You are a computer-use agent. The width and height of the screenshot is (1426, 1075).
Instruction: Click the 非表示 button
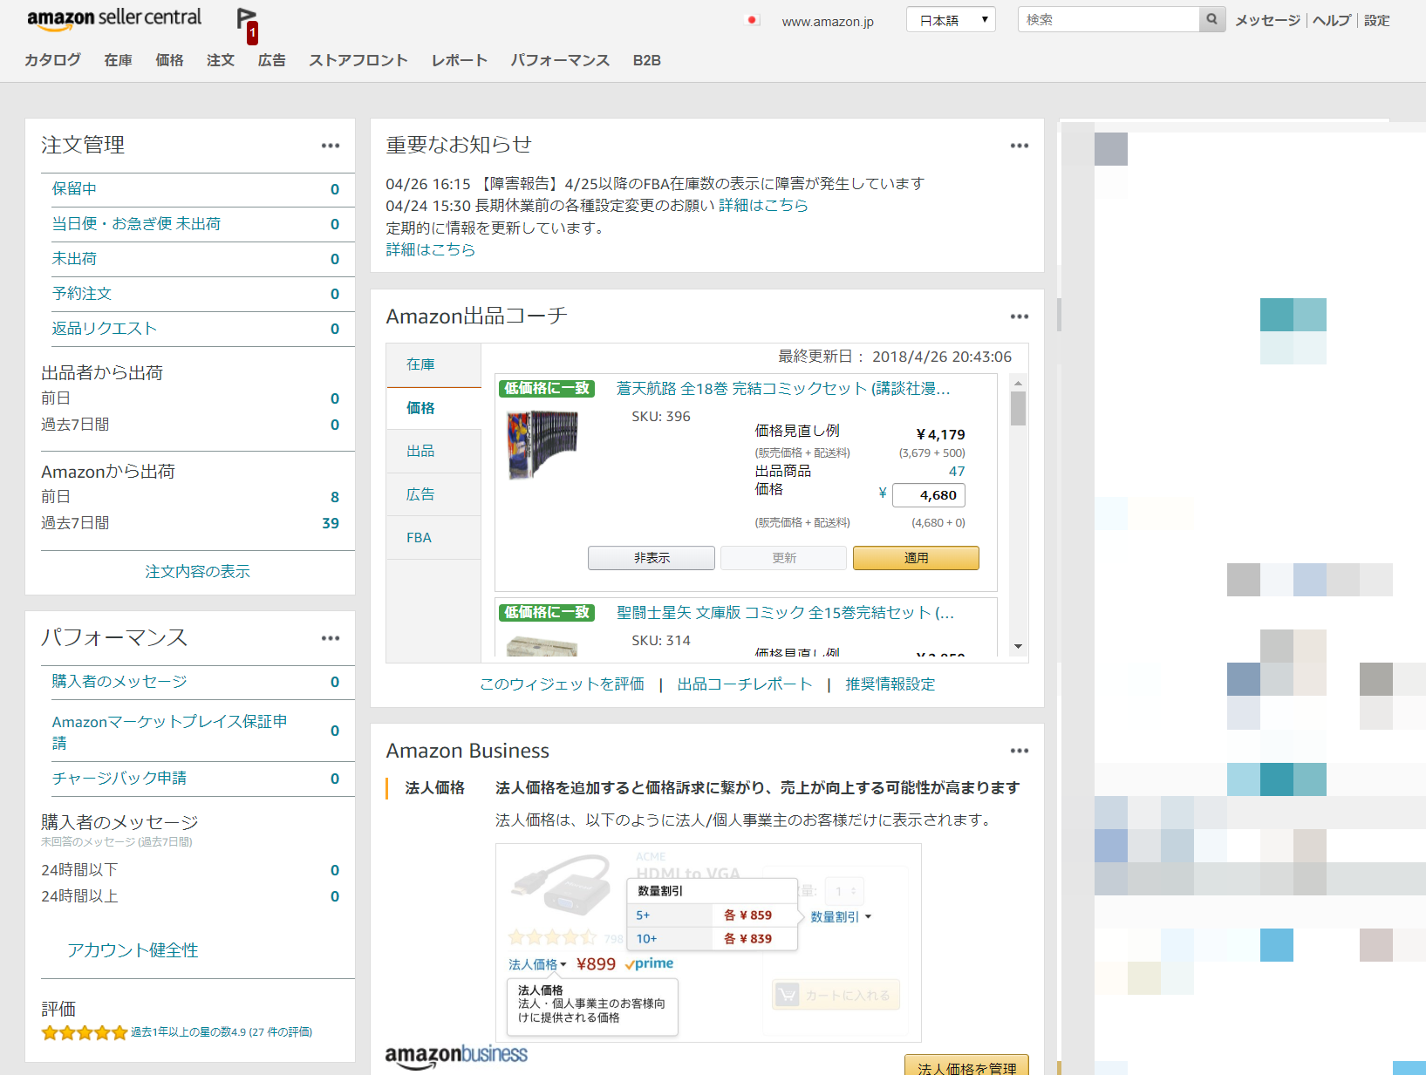click(x=651, y=558)
